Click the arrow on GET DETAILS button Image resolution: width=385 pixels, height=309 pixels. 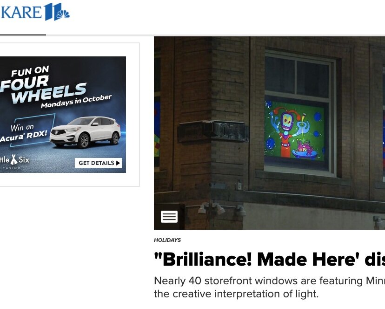(118, 163)
